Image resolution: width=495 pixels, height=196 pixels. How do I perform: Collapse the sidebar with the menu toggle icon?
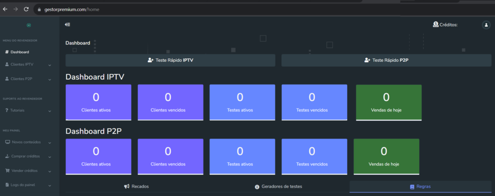tap(67, 25)
